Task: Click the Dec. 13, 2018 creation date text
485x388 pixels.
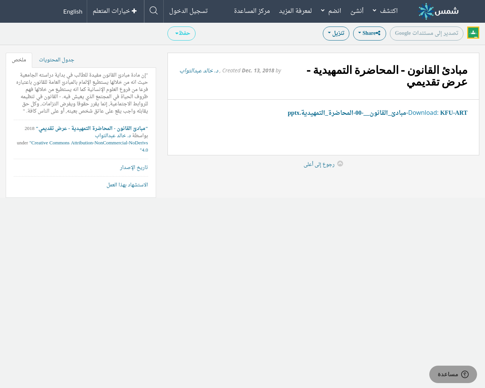Action: point(258,70)
